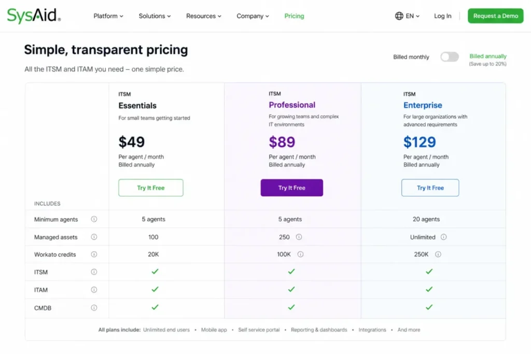The height and width of the screenshot is (354, 531).
Task: Go to the Pricing page
Action: click(x=294, y=16)
